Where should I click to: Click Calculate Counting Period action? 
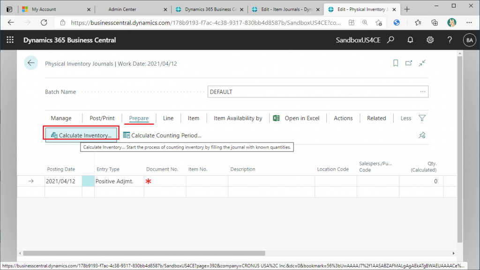[x=162, y=135]
